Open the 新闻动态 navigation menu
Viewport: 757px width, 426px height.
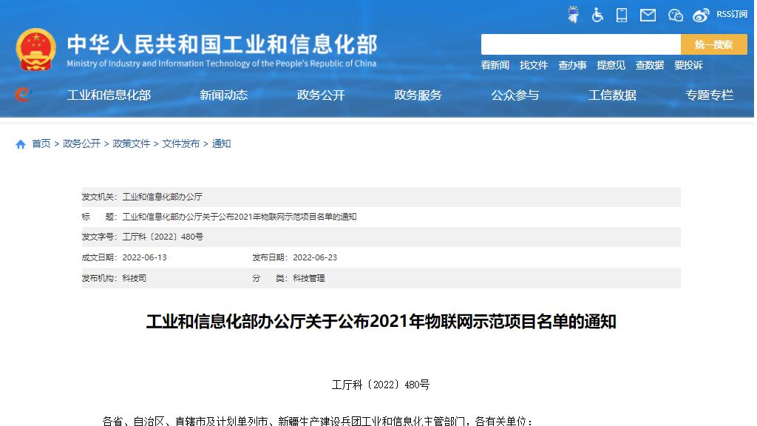point(223,95)
